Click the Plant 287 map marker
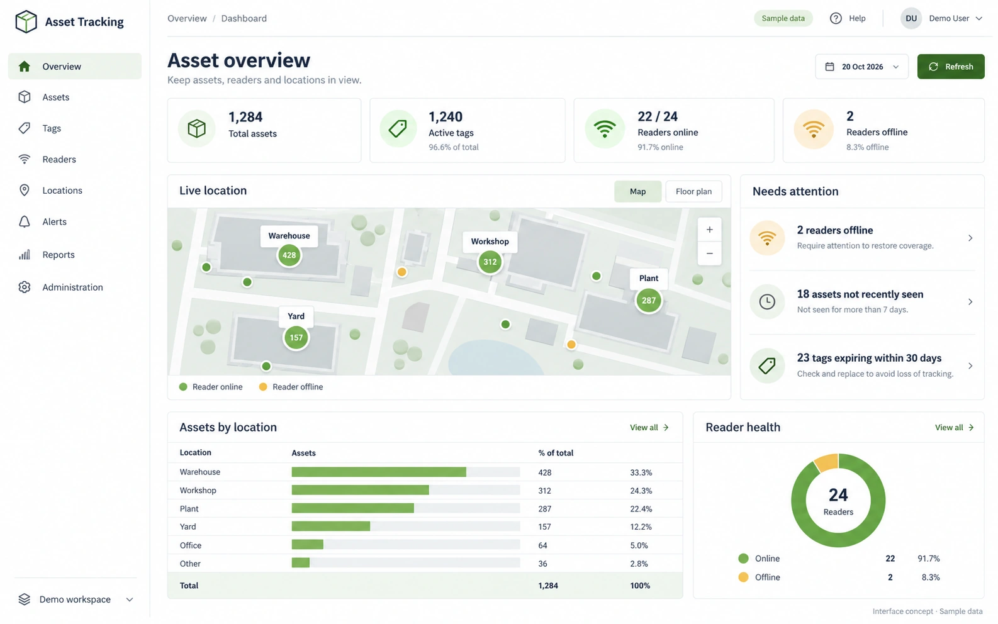998x624 pixels. pyautogui.click(x=648, y=301)
